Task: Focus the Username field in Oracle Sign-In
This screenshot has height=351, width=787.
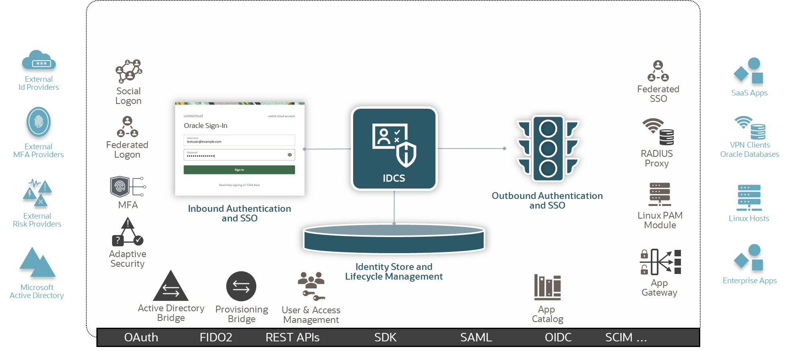Action: click(x=239, y=140)
